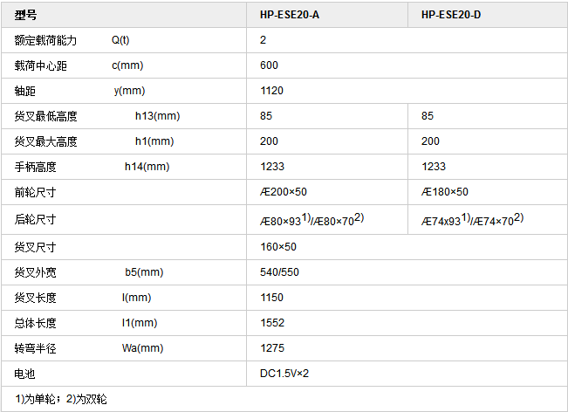The width and height of the screenshot is (568, 412).
Task: Click the 型号 header cell
Action: click(x=27, y=16)
